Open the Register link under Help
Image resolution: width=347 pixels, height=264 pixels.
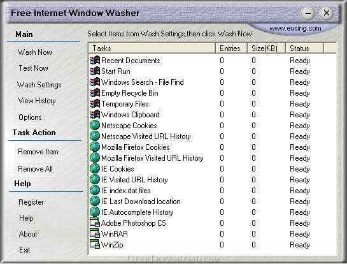31,202
